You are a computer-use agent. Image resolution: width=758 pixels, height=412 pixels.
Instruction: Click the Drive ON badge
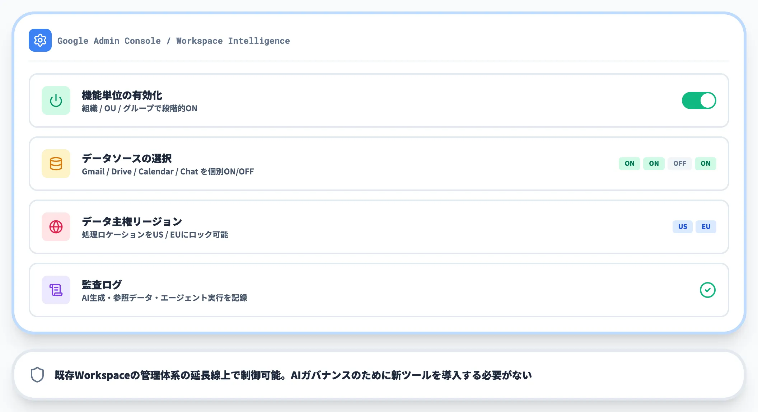point(654,163)
